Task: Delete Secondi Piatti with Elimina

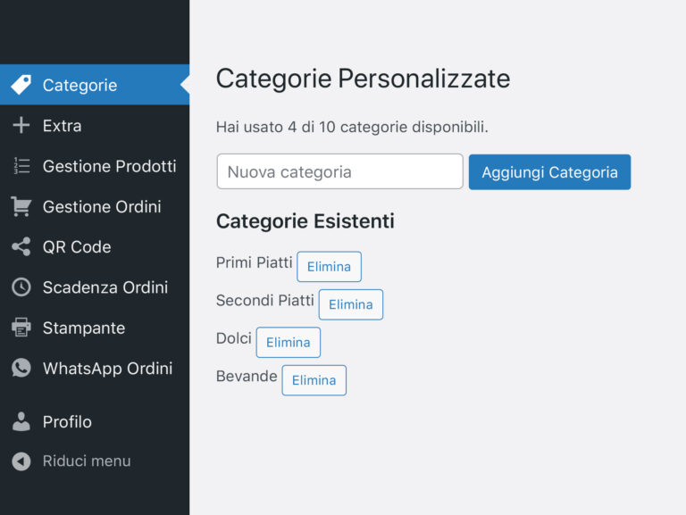Action: [x=351, y=304]
